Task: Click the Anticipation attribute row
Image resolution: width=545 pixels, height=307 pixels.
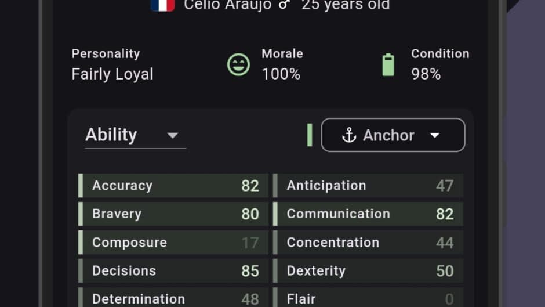Action: click(x=369, y=186)
